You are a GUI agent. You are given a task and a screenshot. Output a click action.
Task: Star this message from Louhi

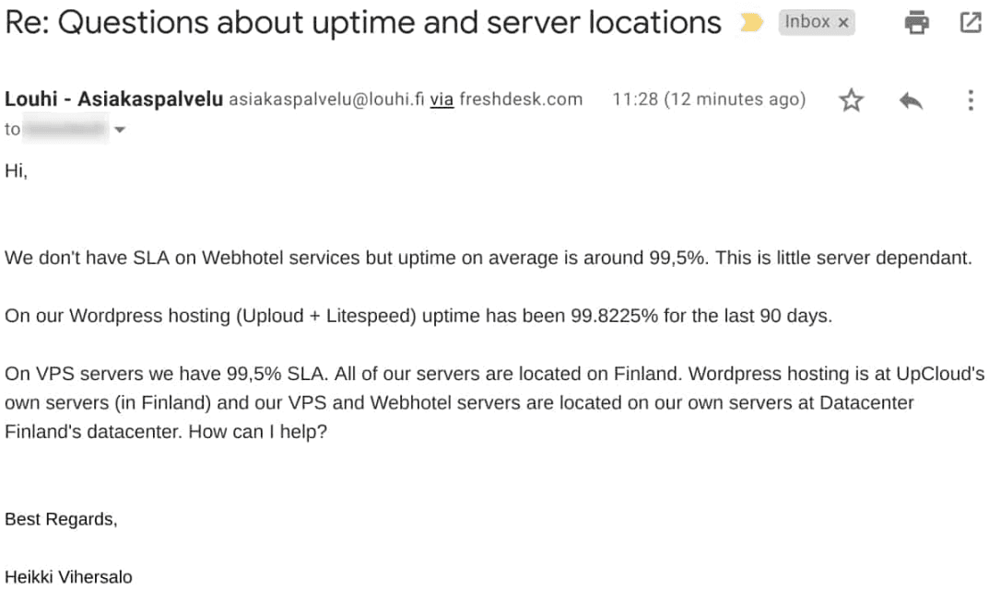pyautogui.click(x=851, y=100)
